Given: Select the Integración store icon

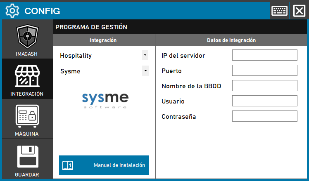Looking at the screenshot, I should coord(27,77).
